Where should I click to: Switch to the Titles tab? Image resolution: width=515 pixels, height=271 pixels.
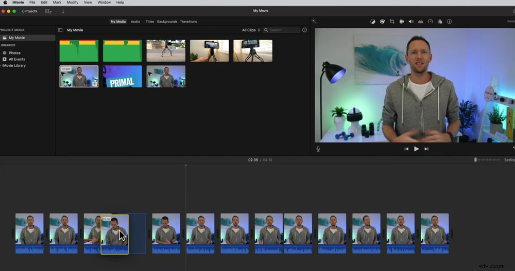coord(150,21)
